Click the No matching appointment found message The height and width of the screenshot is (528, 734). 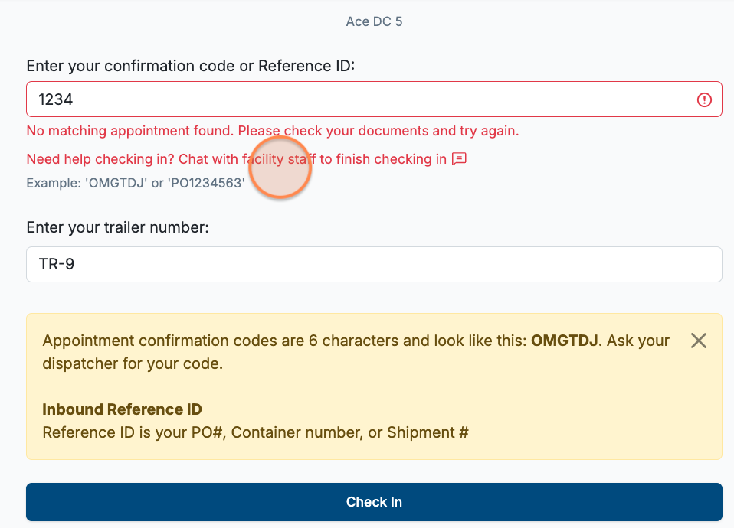click(273, 131)
